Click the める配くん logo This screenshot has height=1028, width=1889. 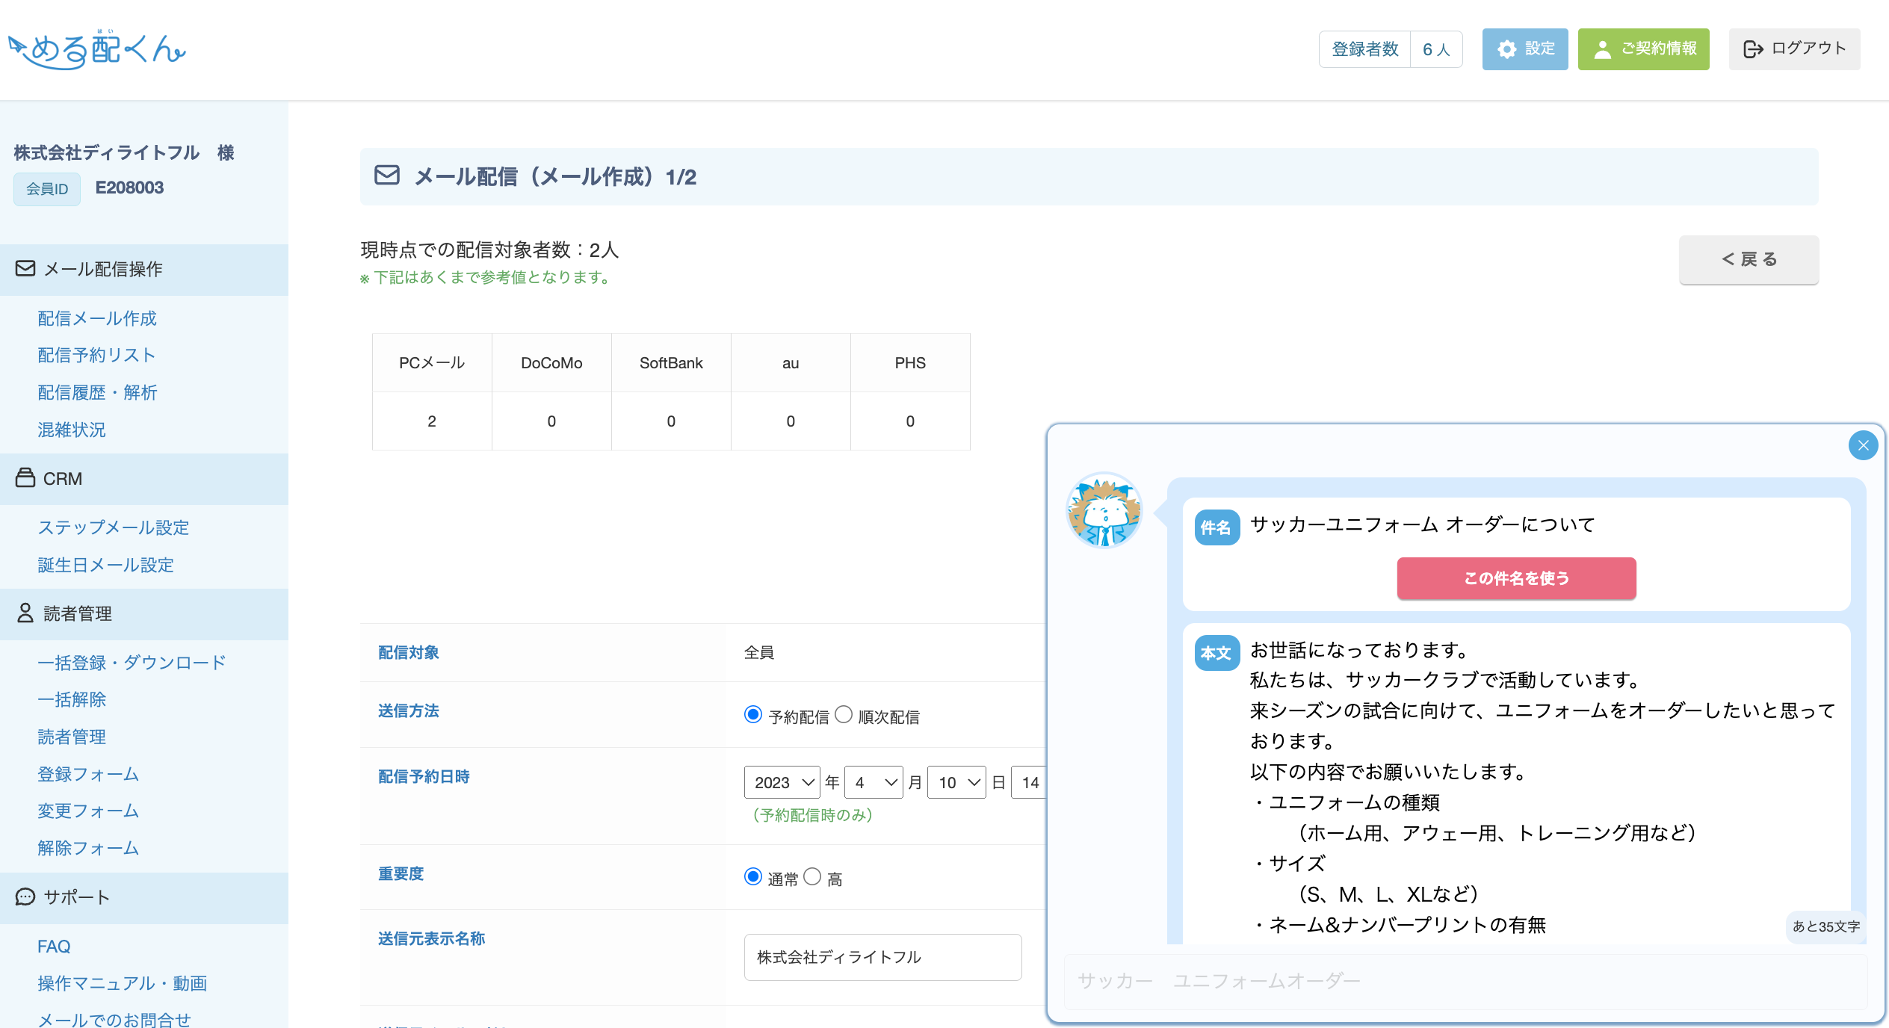coord(97,49)
